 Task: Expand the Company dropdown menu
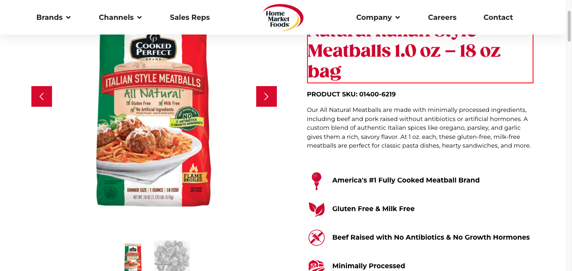(x=378, y=17)
